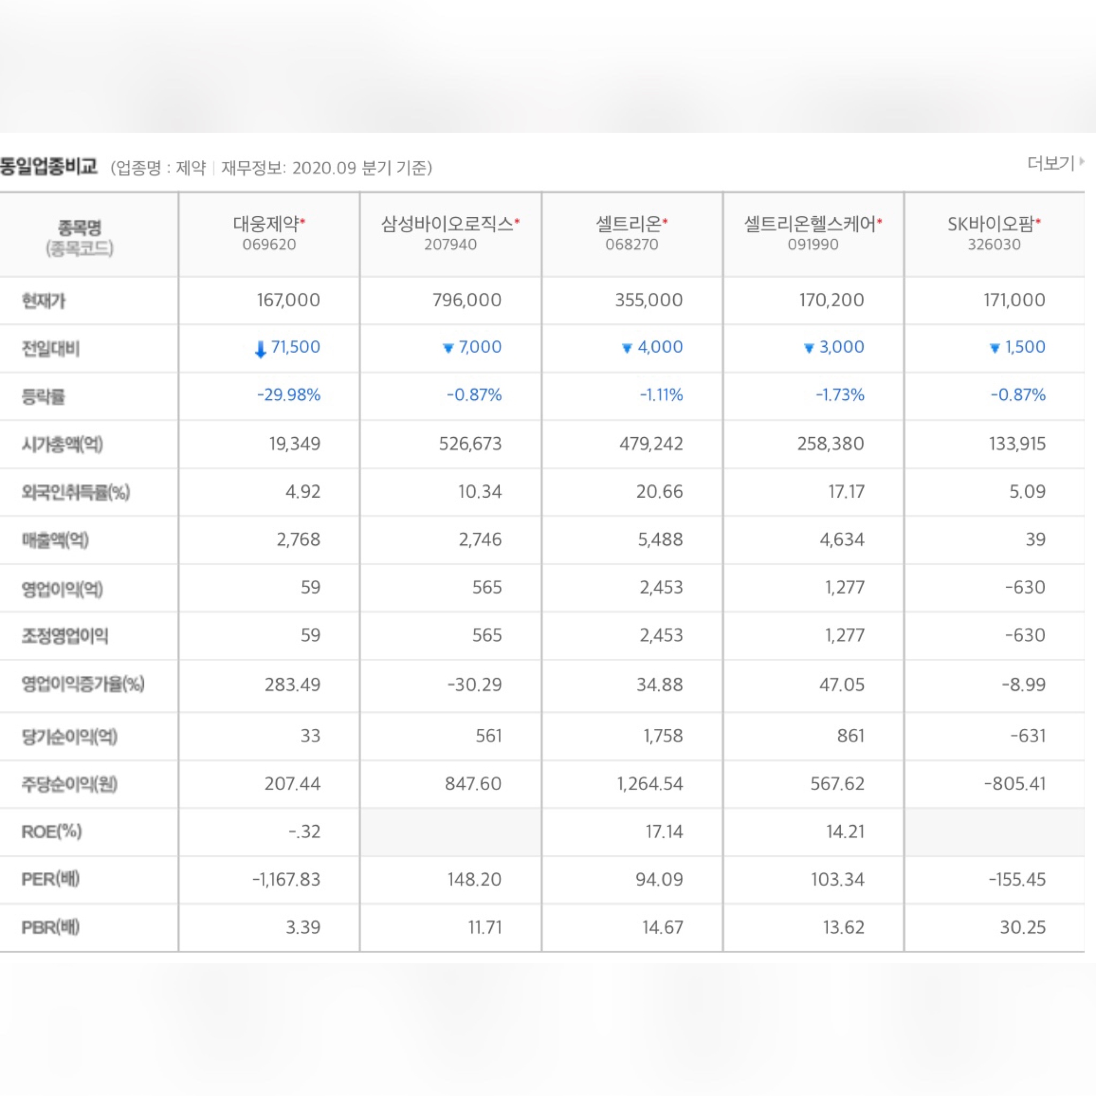The width and height of the screenshot is (1096, 1096).
Task: Click PER value 148.20
Action: click(x=474, y=879)
